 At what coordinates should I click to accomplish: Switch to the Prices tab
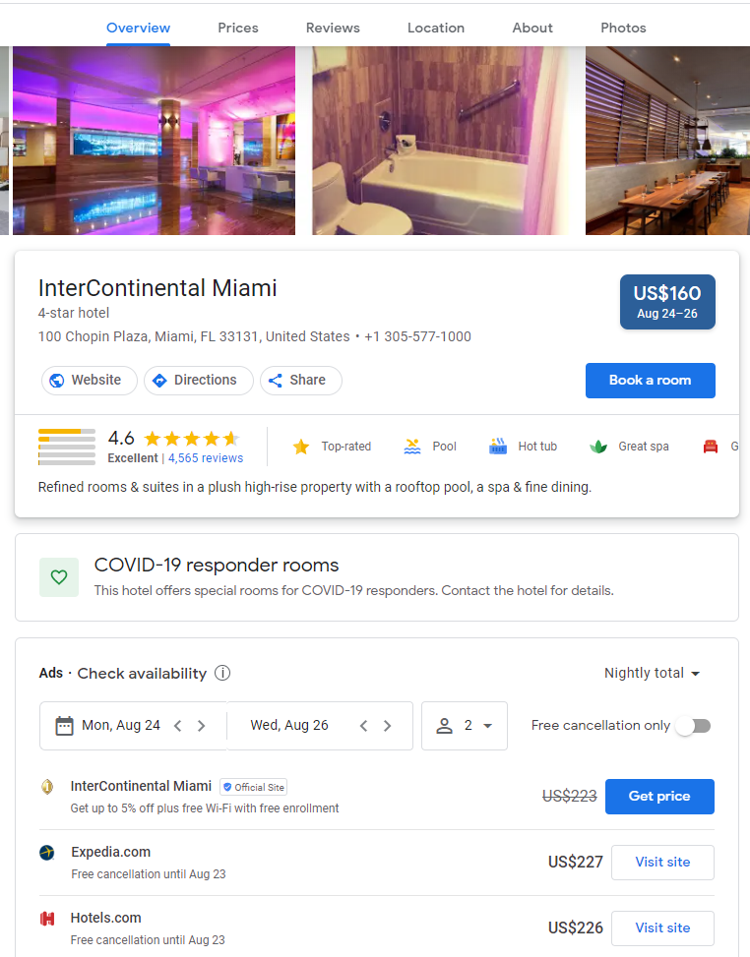pyautogui.click(x=237, y=28)
